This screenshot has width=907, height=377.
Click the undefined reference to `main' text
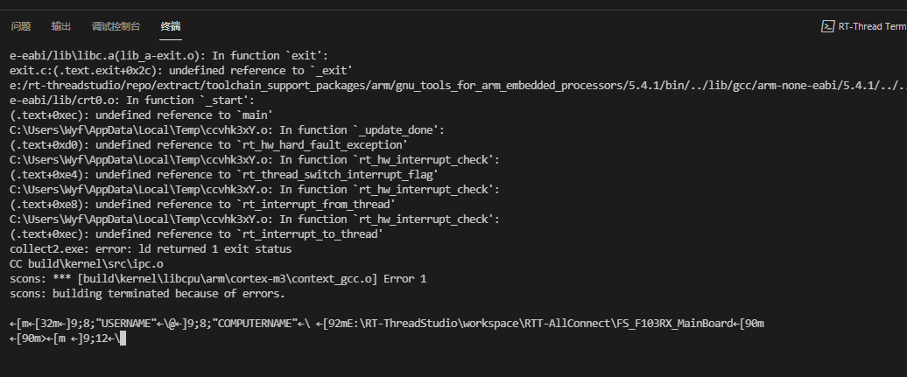tap(184, 115)
